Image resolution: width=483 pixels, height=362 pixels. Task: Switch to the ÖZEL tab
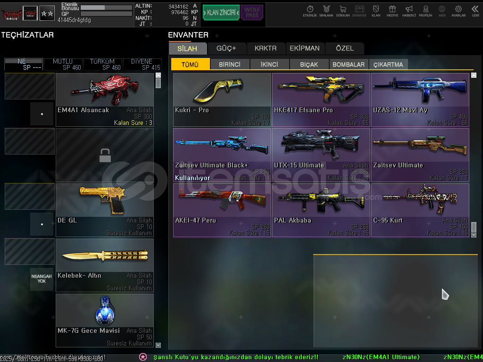[x=345, y=49]
